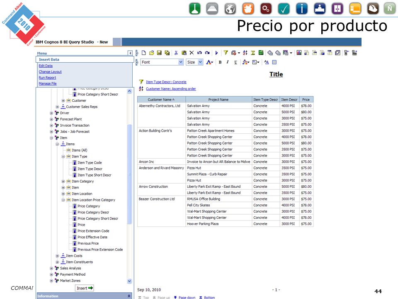Click the Open folder toolbar icon
Image resolution: width=398 pixels, height=299 pixels.
(x=152, y=53)
